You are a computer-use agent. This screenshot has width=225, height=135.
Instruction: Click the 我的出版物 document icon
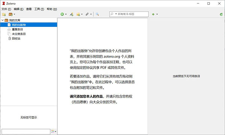click(9, 25)
